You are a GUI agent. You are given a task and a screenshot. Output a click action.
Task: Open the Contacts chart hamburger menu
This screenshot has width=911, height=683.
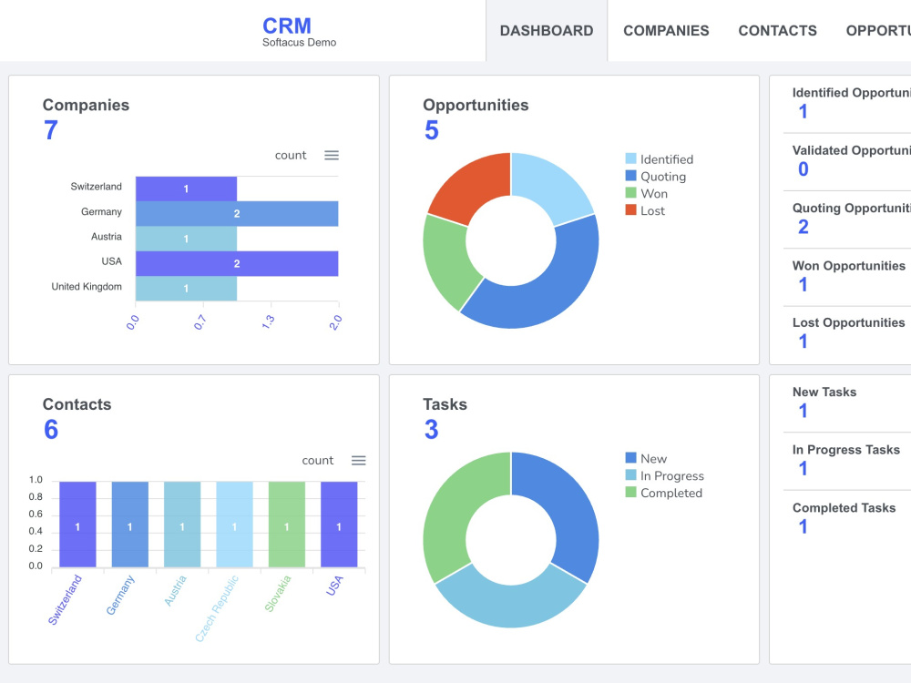(x=358, y=460)
